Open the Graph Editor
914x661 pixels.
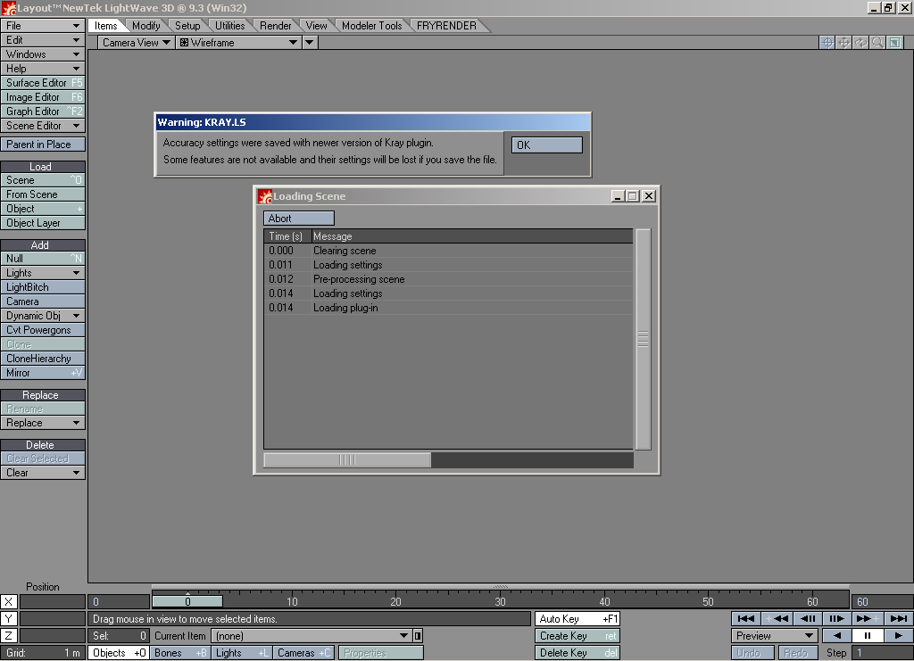43,112
